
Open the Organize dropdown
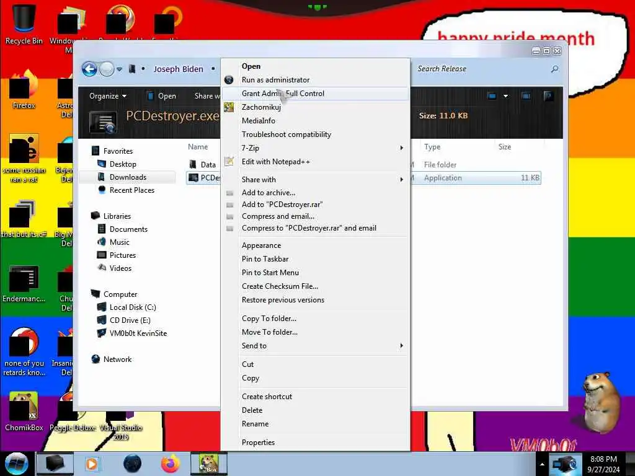pos(108,96)
